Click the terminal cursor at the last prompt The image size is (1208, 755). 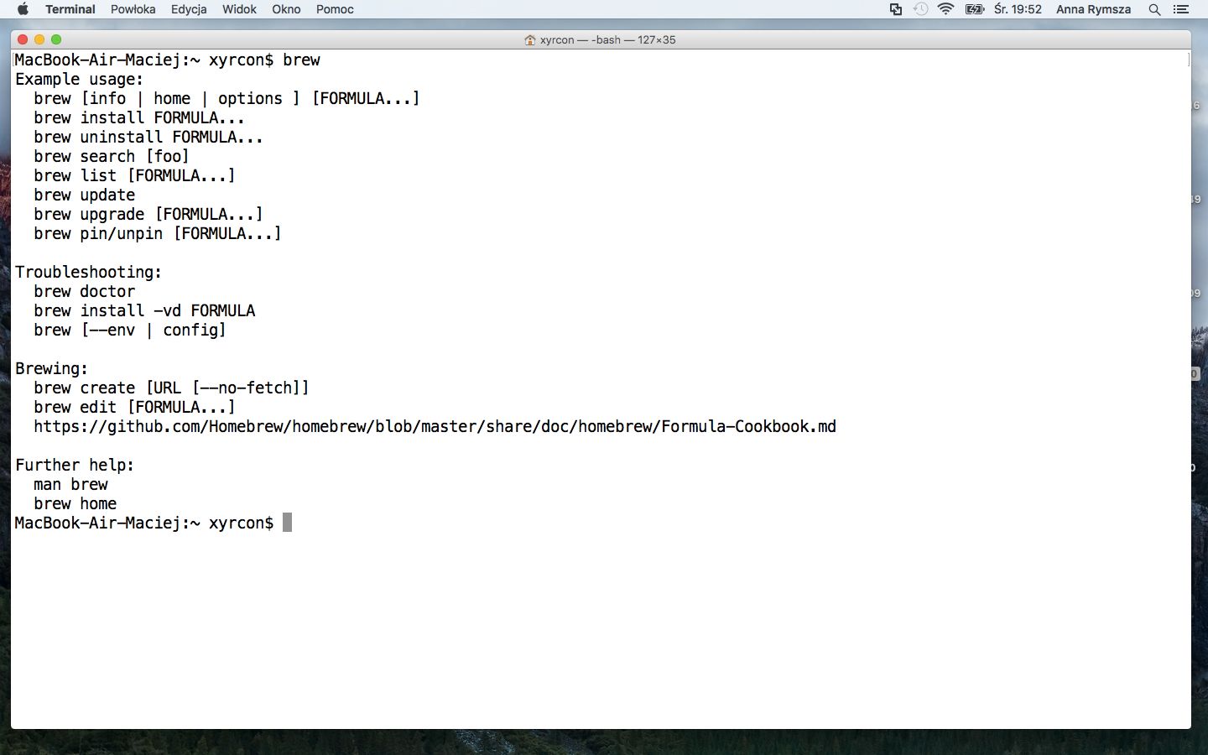click(x=287, y=523)
